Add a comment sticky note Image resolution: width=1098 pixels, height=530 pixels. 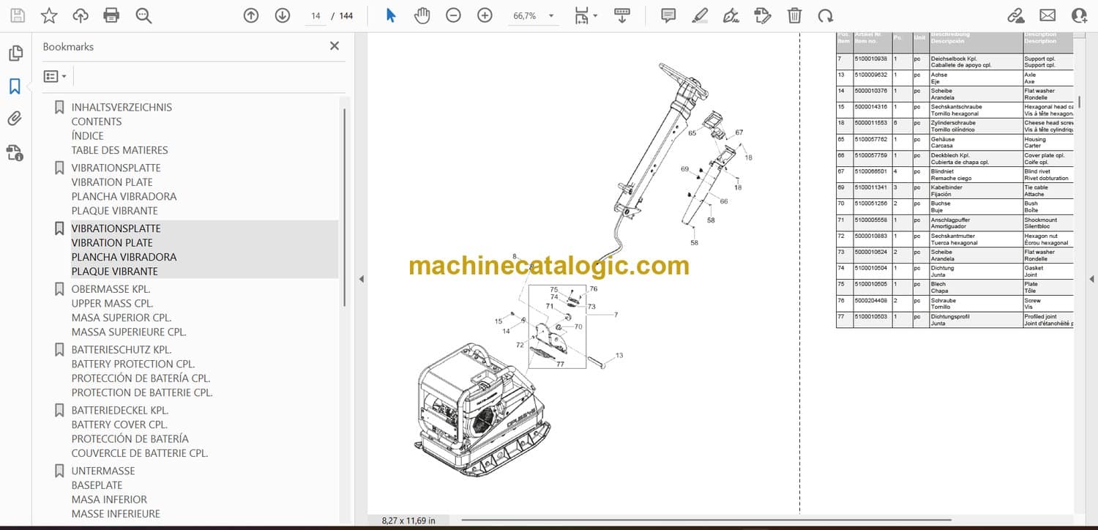668,15
